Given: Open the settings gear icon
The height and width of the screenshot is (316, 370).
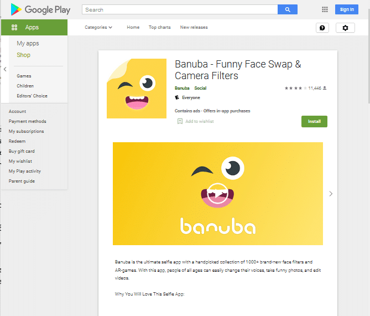Looking at the screenshot, I should point(345,28).
